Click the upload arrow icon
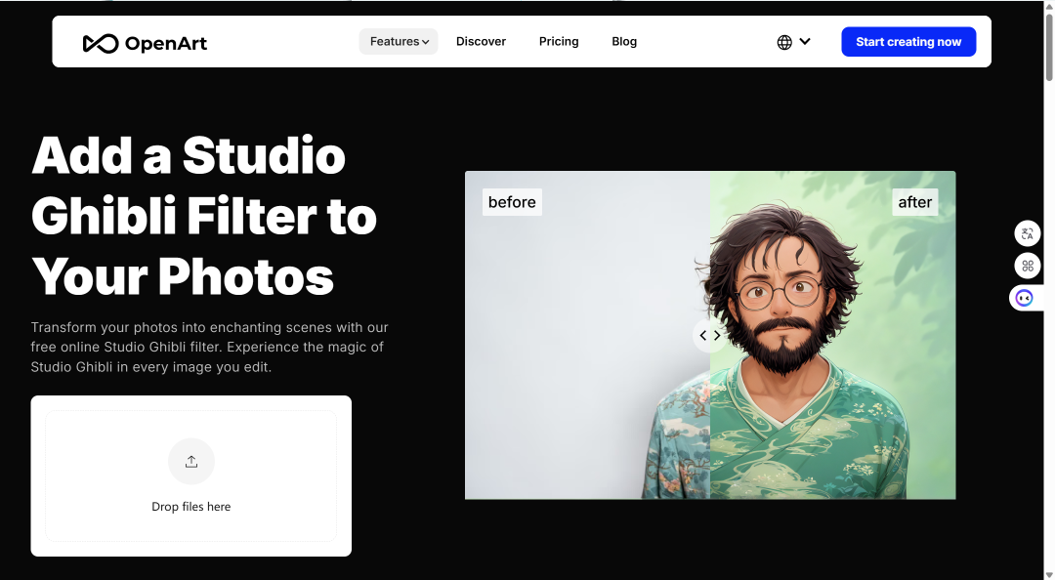The image size is (1055, 580). tap(191, 462)
